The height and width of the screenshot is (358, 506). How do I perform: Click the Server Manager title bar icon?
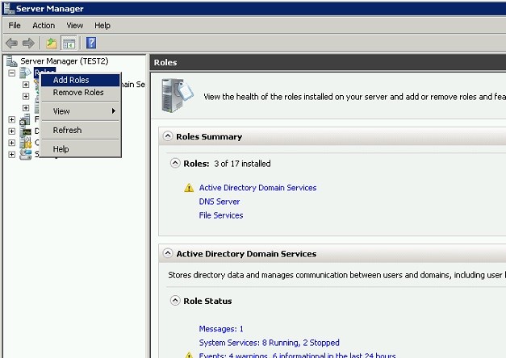9,8
